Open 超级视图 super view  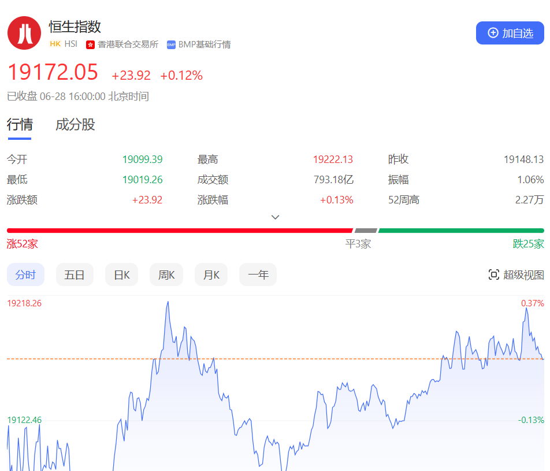click(516, 275)
